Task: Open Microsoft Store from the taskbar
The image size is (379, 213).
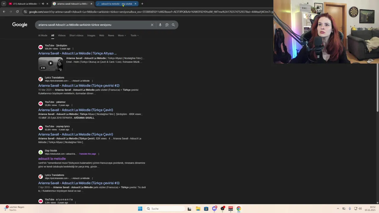Action: click(x=206, y=209)
